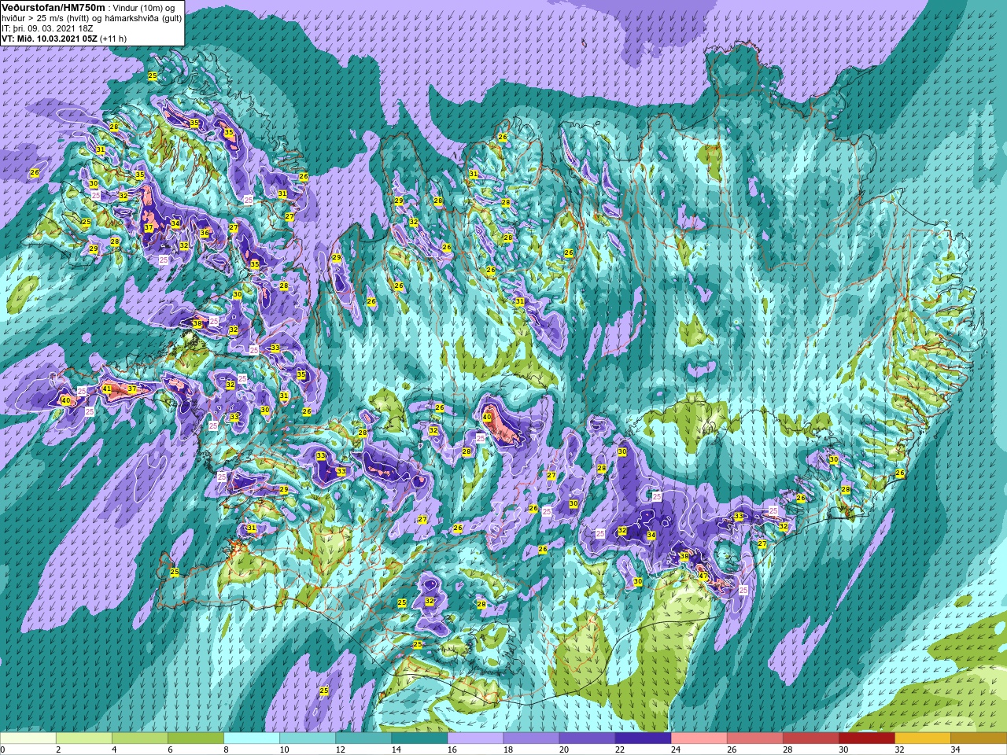Image resolution: width=1007 pixels, height=755 pixels.
Task: Pick the 4–6 m/s green legend swatch
Action: pyautogui.click(x=140, y=738)
